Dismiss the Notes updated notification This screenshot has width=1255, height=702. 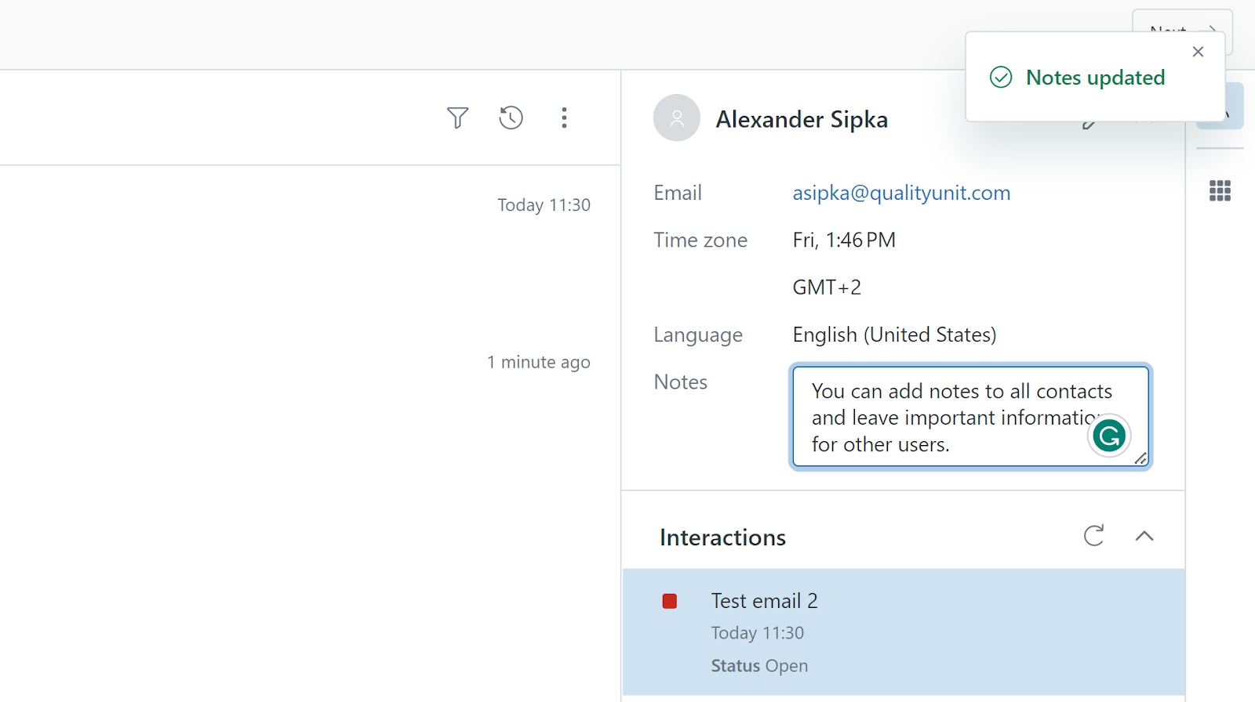tap(1198, 52)
